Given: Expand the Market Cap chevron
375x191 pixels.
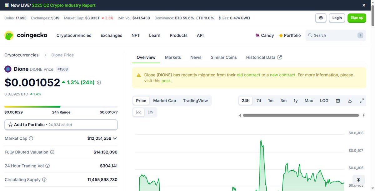Looking at the screenshot, I should [115, 138].
